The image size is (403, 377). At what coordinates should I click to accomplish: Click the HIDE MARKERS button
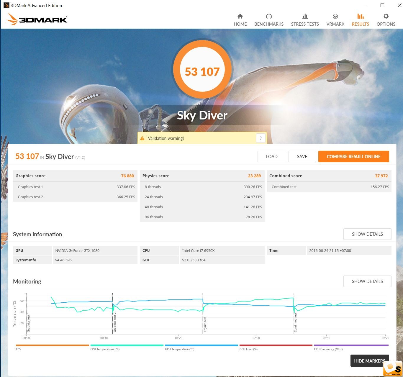tap(370, 361)
